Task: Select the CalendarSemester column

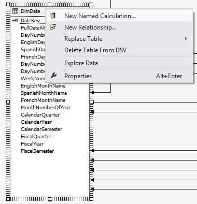Action: 41,129
